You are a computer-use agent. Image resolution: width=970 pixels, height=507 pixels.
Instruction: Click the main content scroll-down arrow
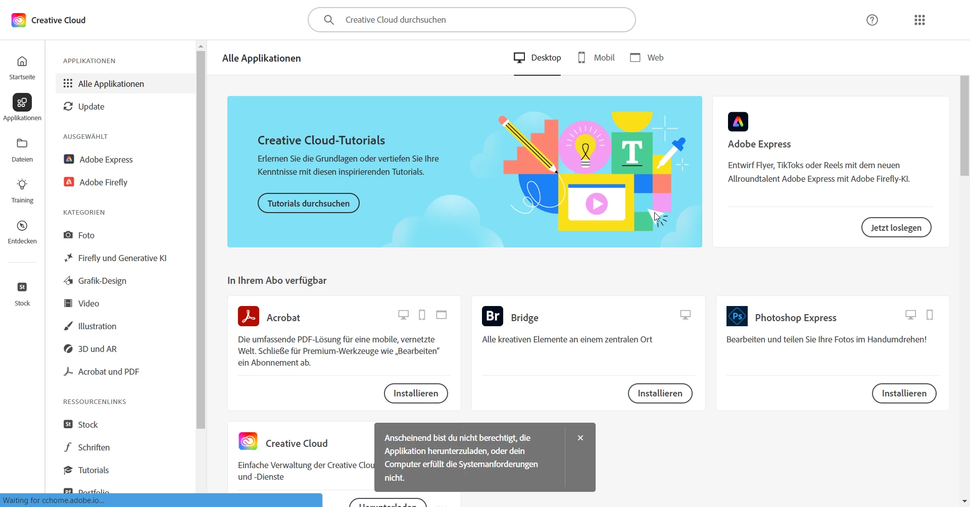pyautogui.click(x=965, y=501)
